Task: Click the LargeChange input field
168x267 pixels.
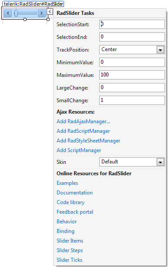Action: 132,87
